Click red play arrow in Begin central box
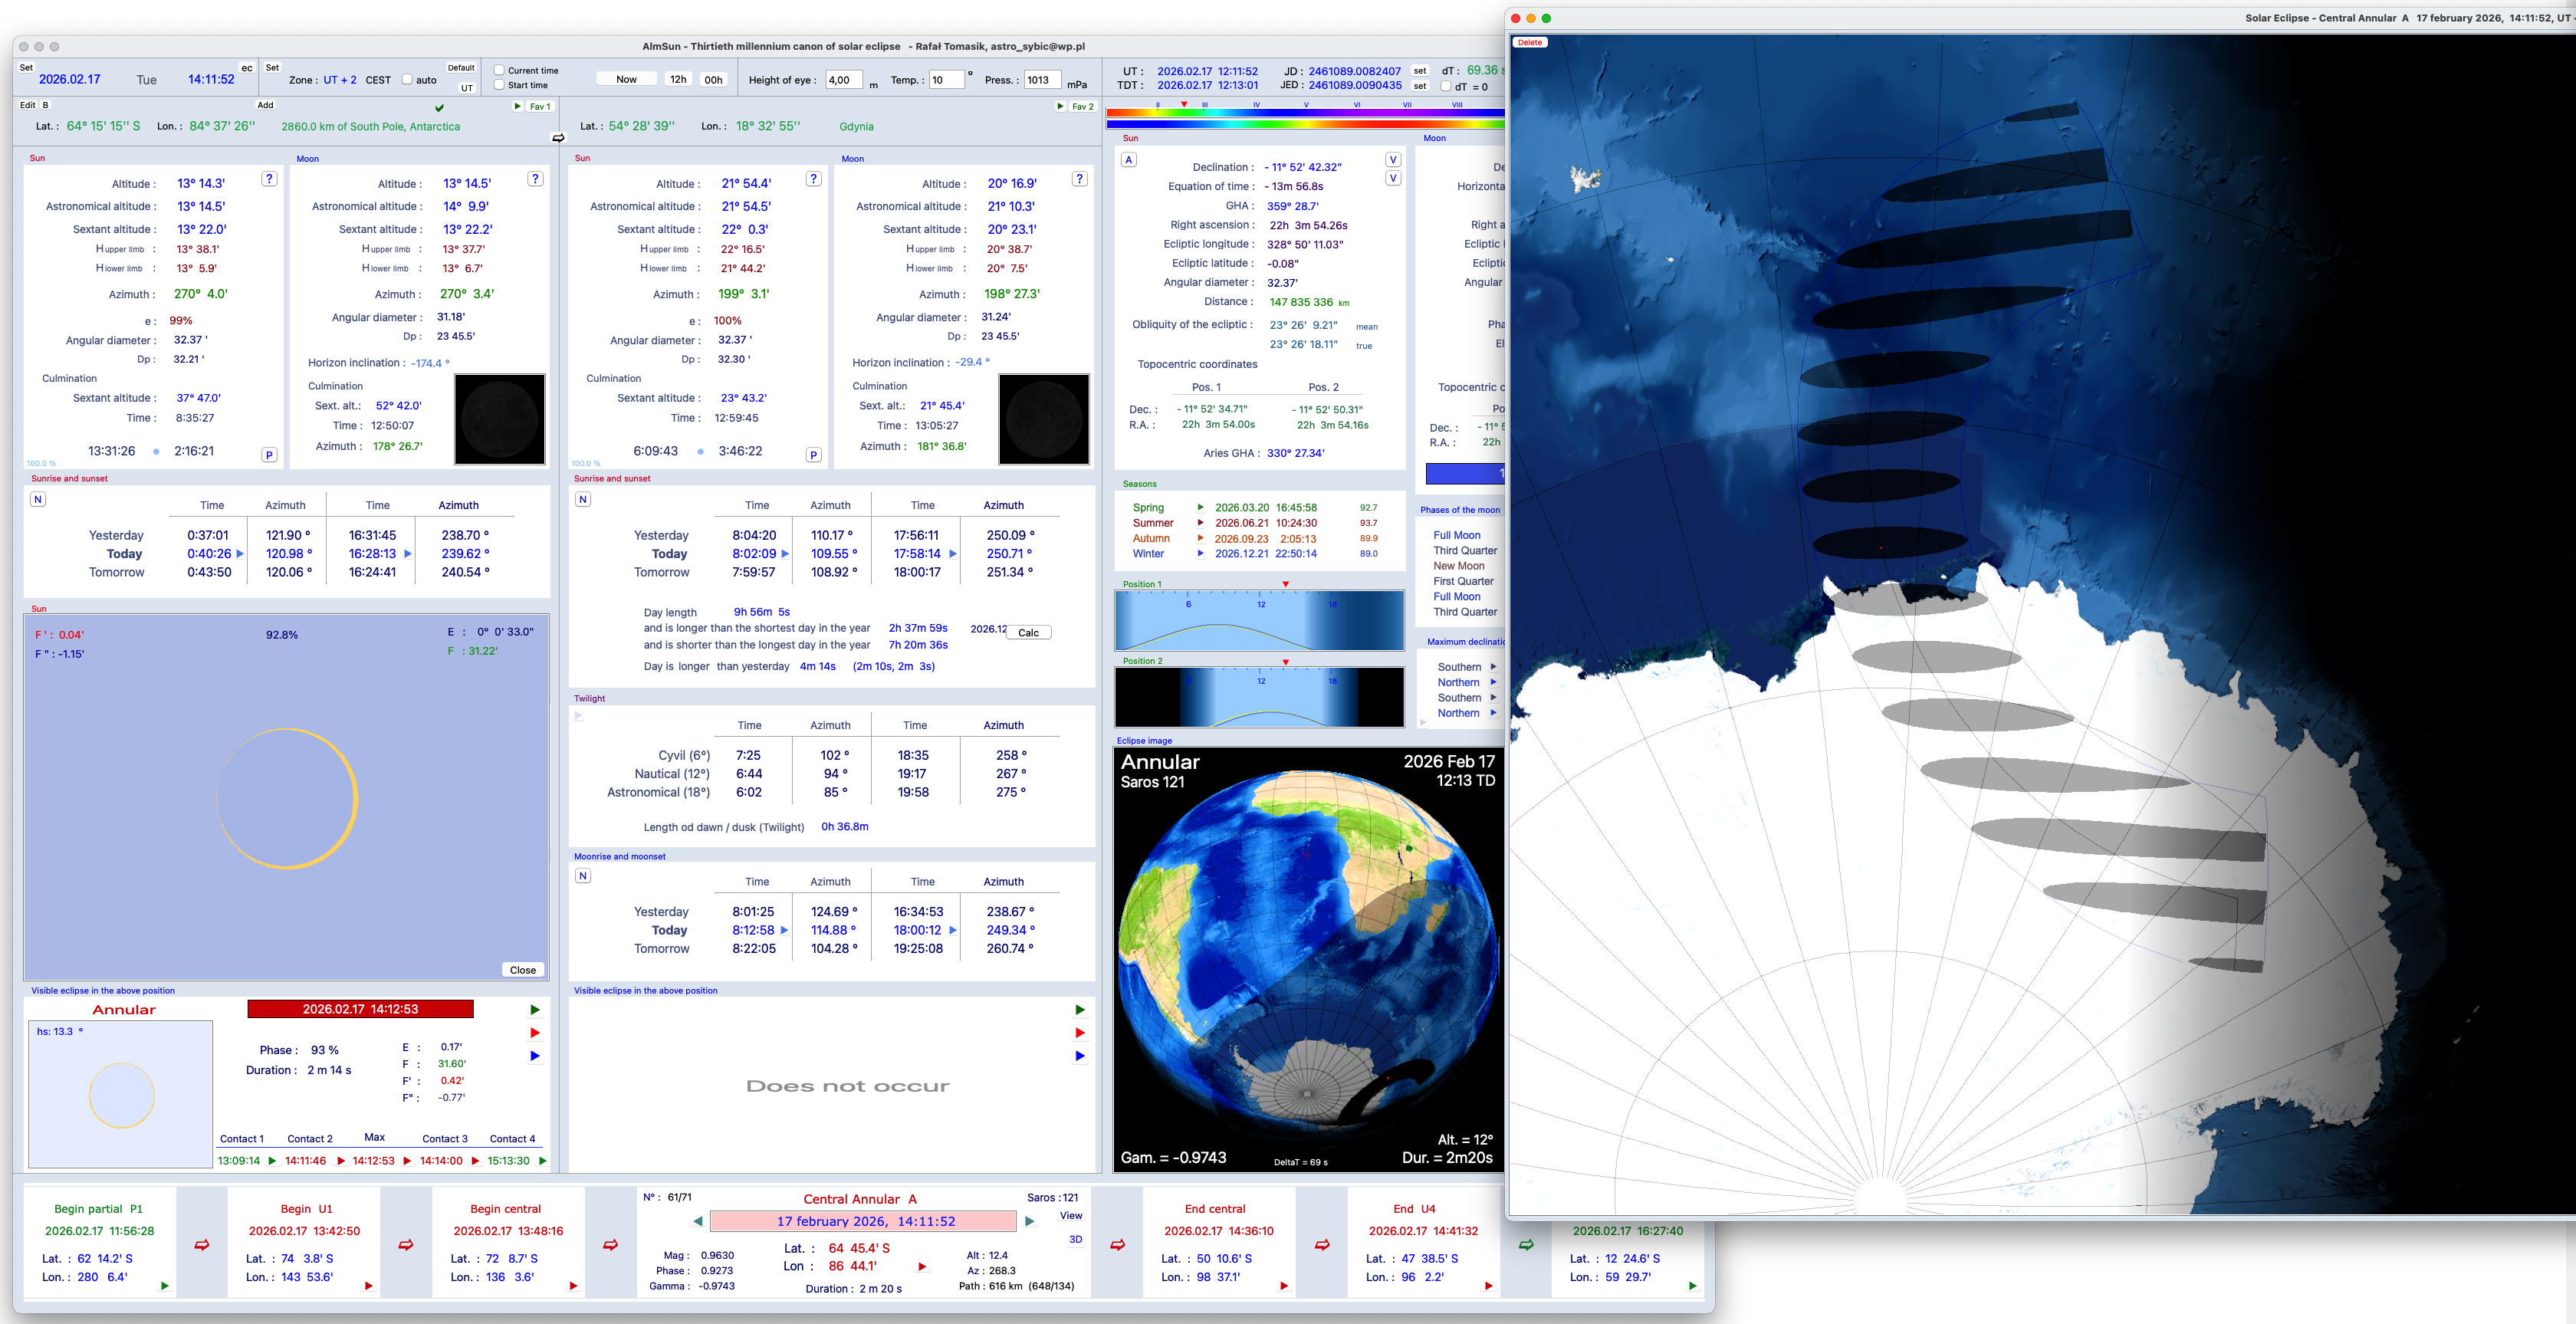Image resolution: width=2576 pixels, height=1324 pixels. (x=573, y=1286)
